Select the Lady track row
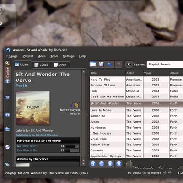183x183 pixels. (x=136, y=91)
